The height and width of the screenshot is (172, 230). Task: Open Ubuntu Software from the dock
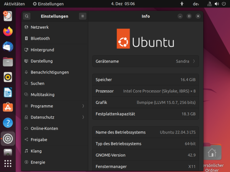8,107
